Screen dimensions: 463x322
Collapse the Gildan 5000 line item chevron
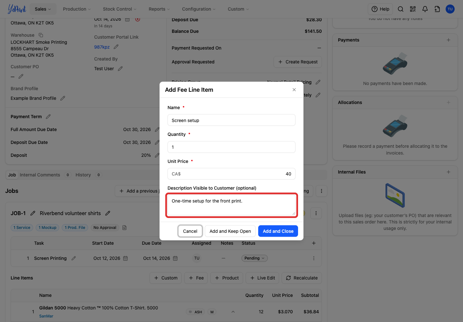pyautogui.click(x=233, y=312)
